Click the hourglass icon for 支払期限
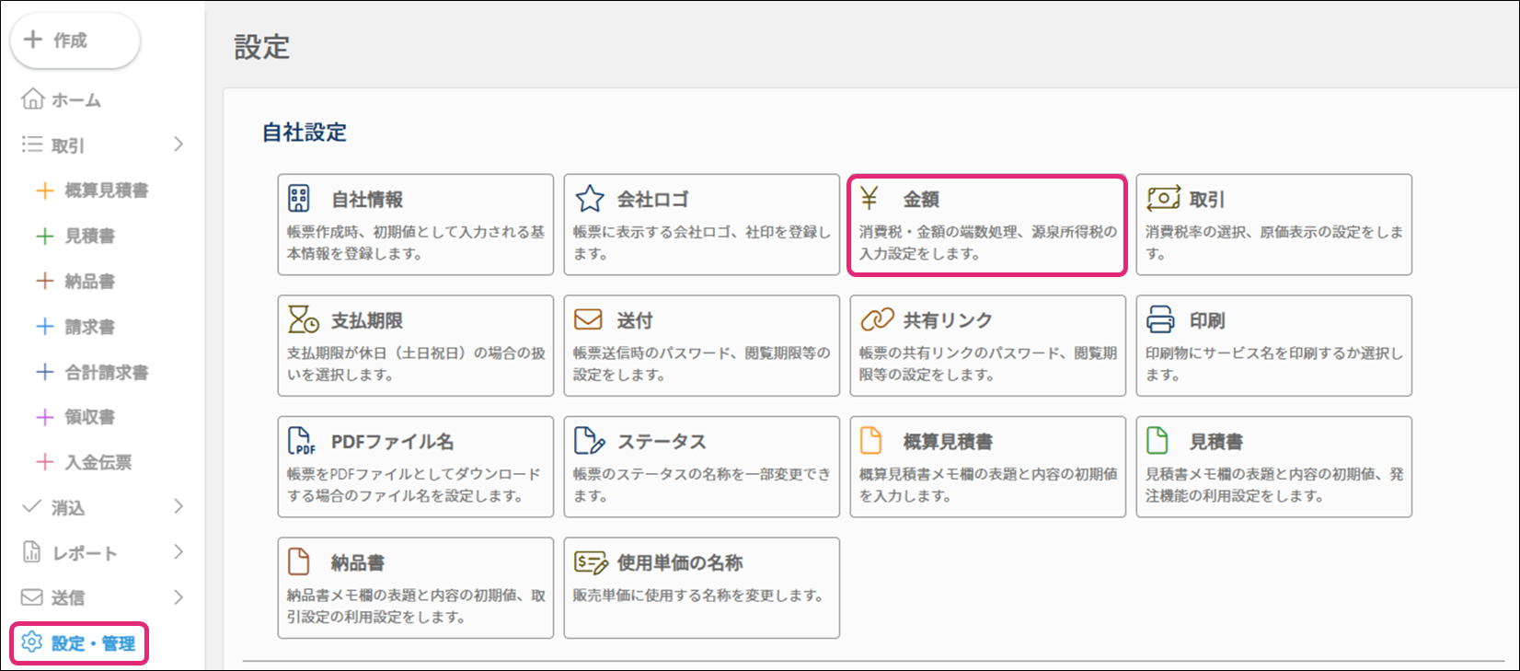The image size is (1520, 671). click(x=303, y=319)
